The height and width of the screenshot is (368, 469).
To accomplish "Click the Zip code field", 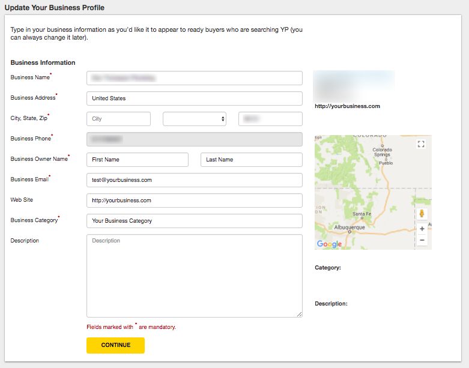I will [x=270, y=119].
